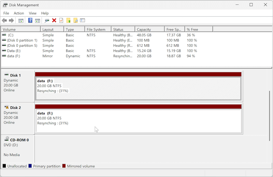Click the red X Delete toolbar icon
The height and width of the screenshot is (177, 273).
tap(54, 20)
